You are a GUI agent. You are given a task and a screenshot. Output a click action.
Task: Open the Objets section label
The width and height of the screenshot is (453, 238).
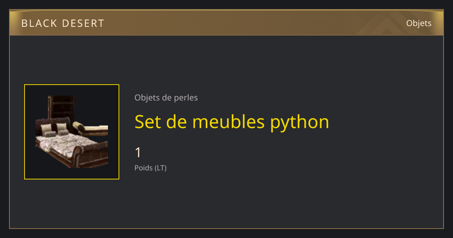(419, 23)
